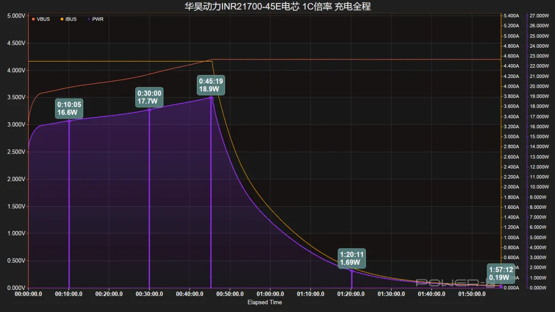Image resolution: width=555 pixels, height=312 pixels.
Task: Select the 0:30:00 17.7W data marker
Action: [x=150, y=97]
